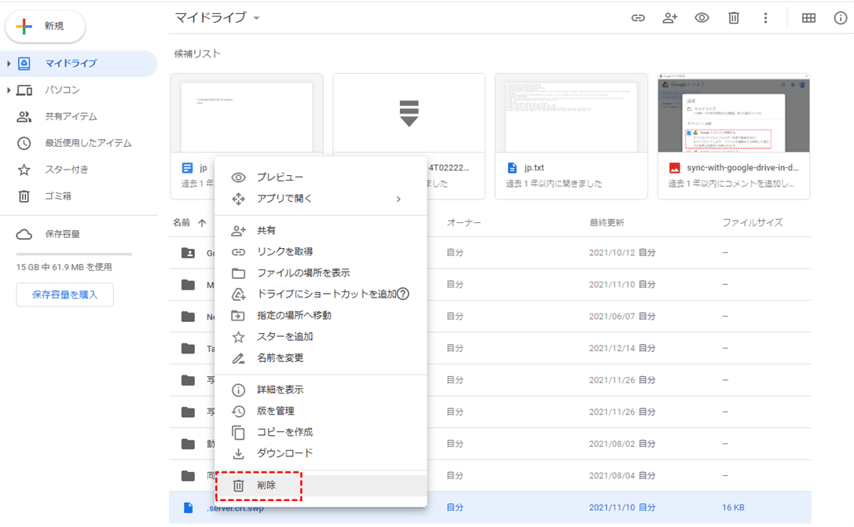This screenshot has height=527, width=854.
Task: Click the storage usage progress bar
Action: click(74, 254)
